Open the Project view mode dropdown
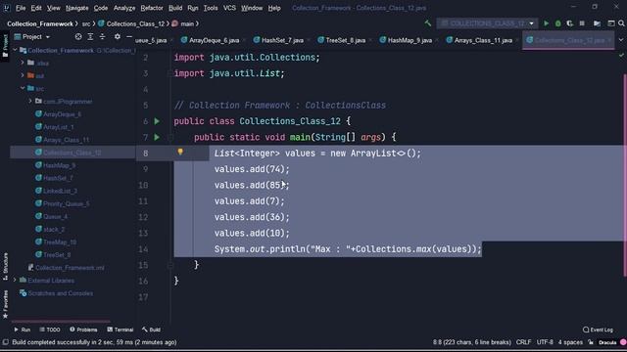627x352 pixels. click(32, 37)
